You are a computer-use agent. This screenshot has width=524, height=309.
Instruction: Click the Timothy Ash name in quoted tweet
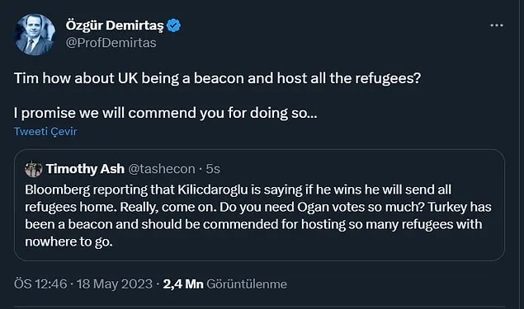click(x=85, y=169)
